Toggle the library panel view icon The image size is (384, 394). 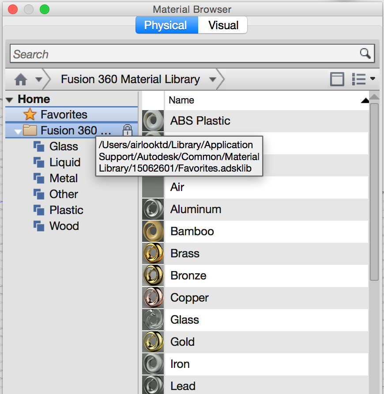tap(337, 80)
